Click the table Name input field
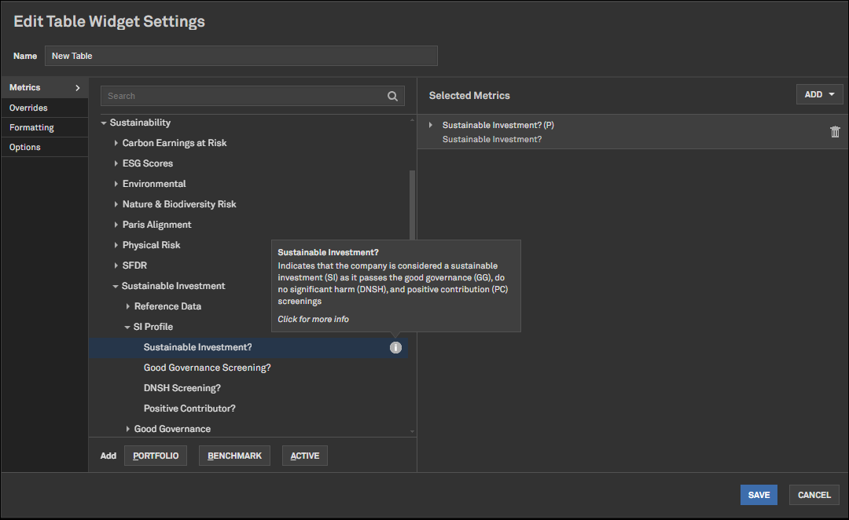849x520 pixels. pos(241,56)
